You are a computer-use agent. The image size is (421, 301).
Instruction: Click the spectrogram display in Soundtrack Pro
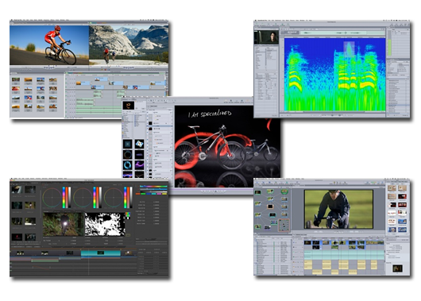pyautogui.click(x=334, y=75)
